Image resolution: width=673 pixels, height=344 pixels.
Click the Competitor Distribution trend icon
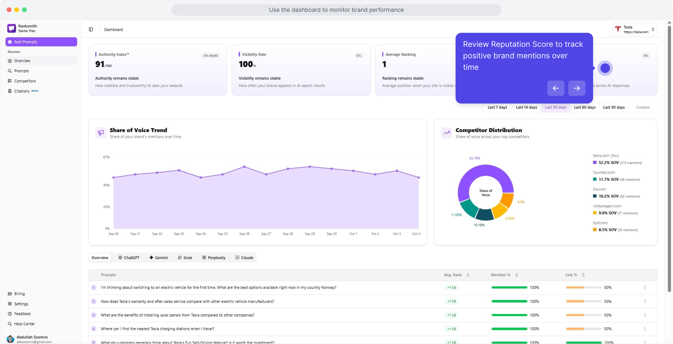tap(446, 133)
